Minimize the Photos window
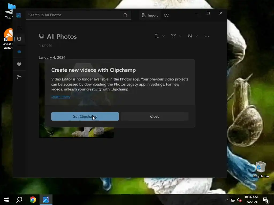 coord(196,13)
